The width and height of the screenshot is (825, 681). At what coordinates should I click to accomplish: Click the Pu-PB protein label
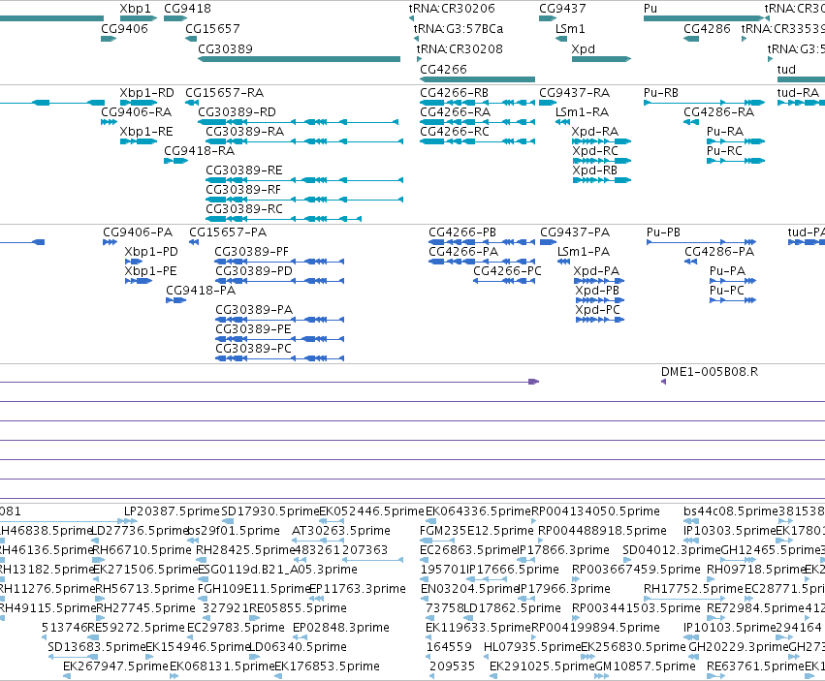tap(663, 232)
